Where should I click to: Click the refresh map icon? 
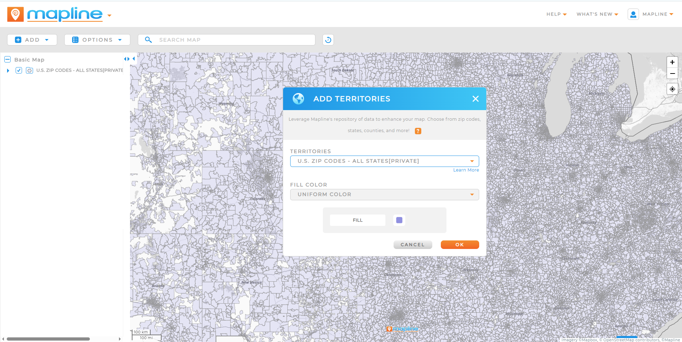[x=328, y=40]
